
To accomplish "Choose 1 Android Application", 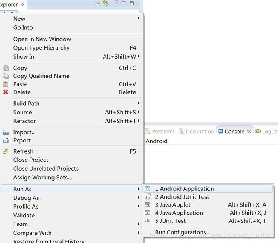I will click(x=208, y=189).
